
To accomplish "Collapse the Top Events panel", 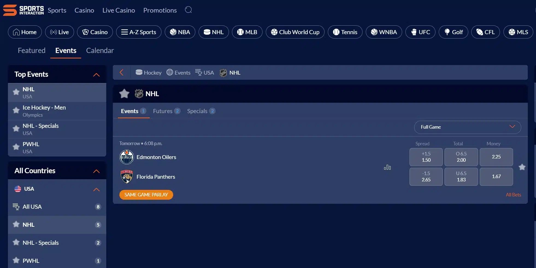I will coord(96,75).
